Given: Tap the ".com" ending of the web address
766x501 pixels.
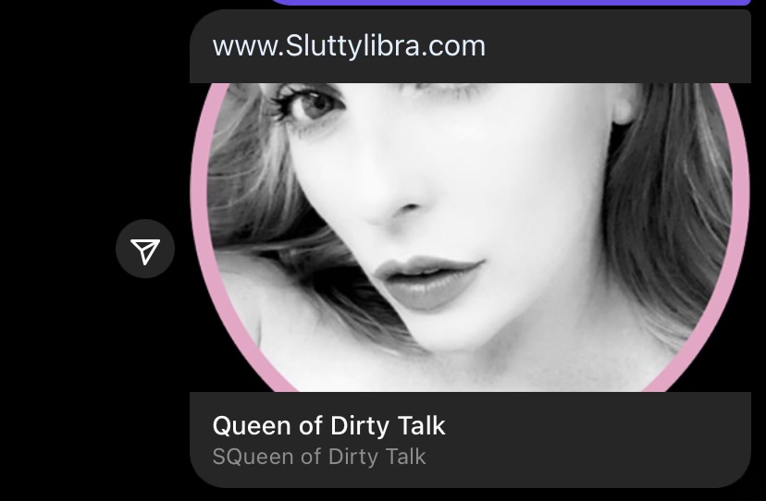Looking at the screenshot, I should point(453,46).
